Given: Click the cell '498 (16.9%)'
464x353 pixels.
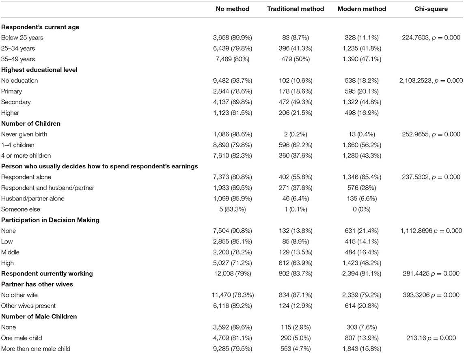Looking at the screenshot, I should [362, 113].
